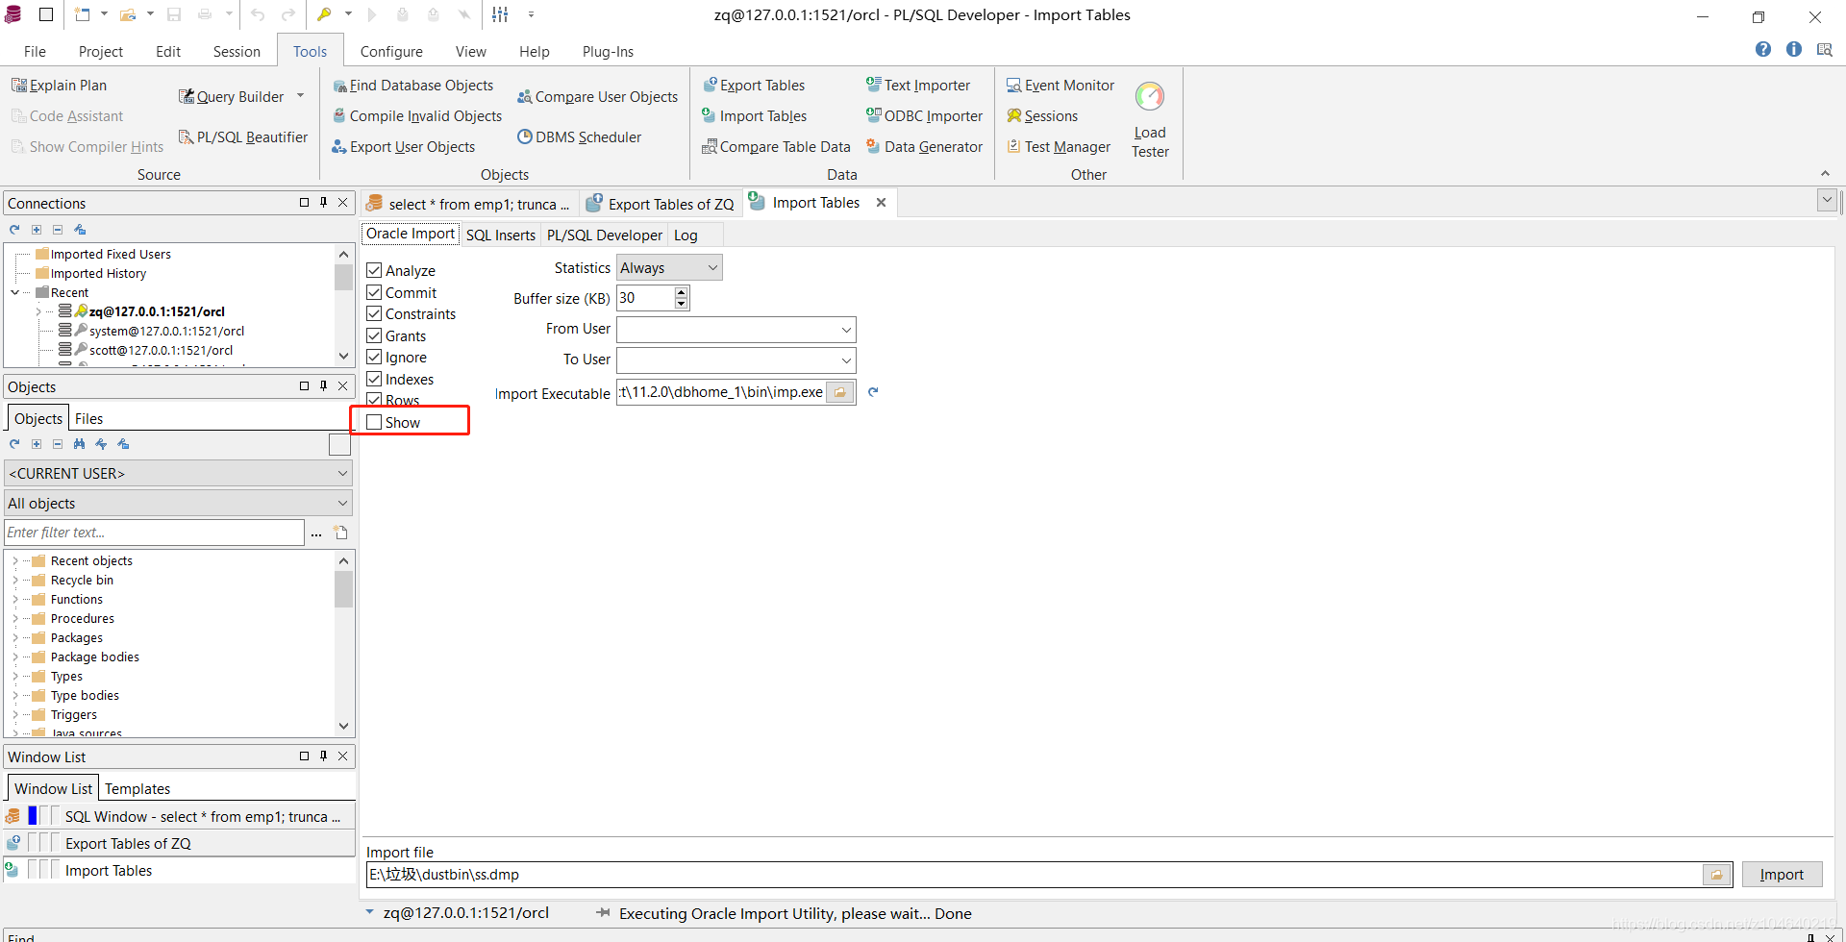This screenshot has width=1846, height=942.
Task: Open Compare User Objects
Action: click(597, 97)
